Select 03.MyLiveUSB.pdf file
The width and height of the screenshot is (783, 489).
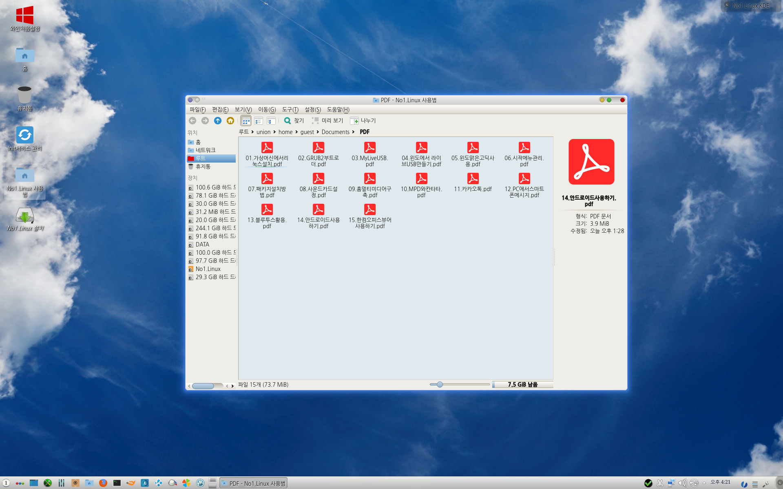pyautogui.click(x=370, y=154)
